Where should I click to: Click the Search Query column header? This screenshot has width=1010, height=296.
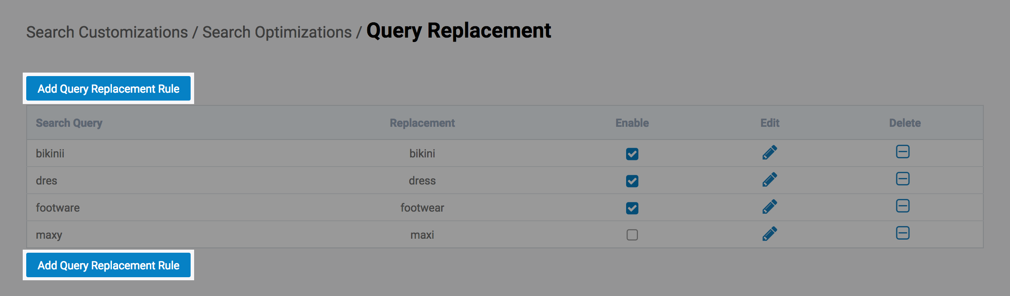69,123
